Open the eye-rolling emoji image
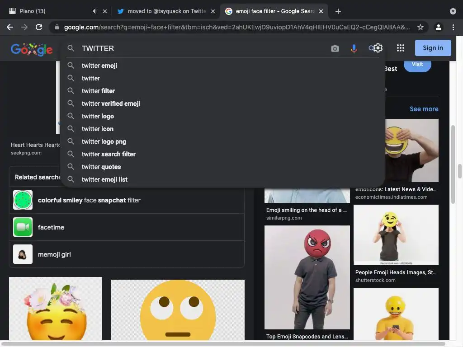 point(178,310)
